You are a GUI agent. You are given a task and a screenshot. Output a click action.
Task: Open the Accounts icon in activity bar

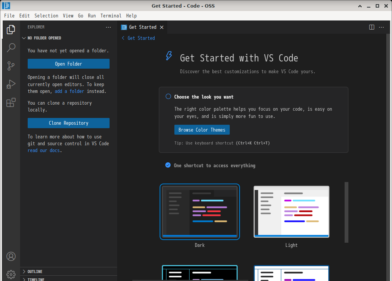(x=11, y=256)
